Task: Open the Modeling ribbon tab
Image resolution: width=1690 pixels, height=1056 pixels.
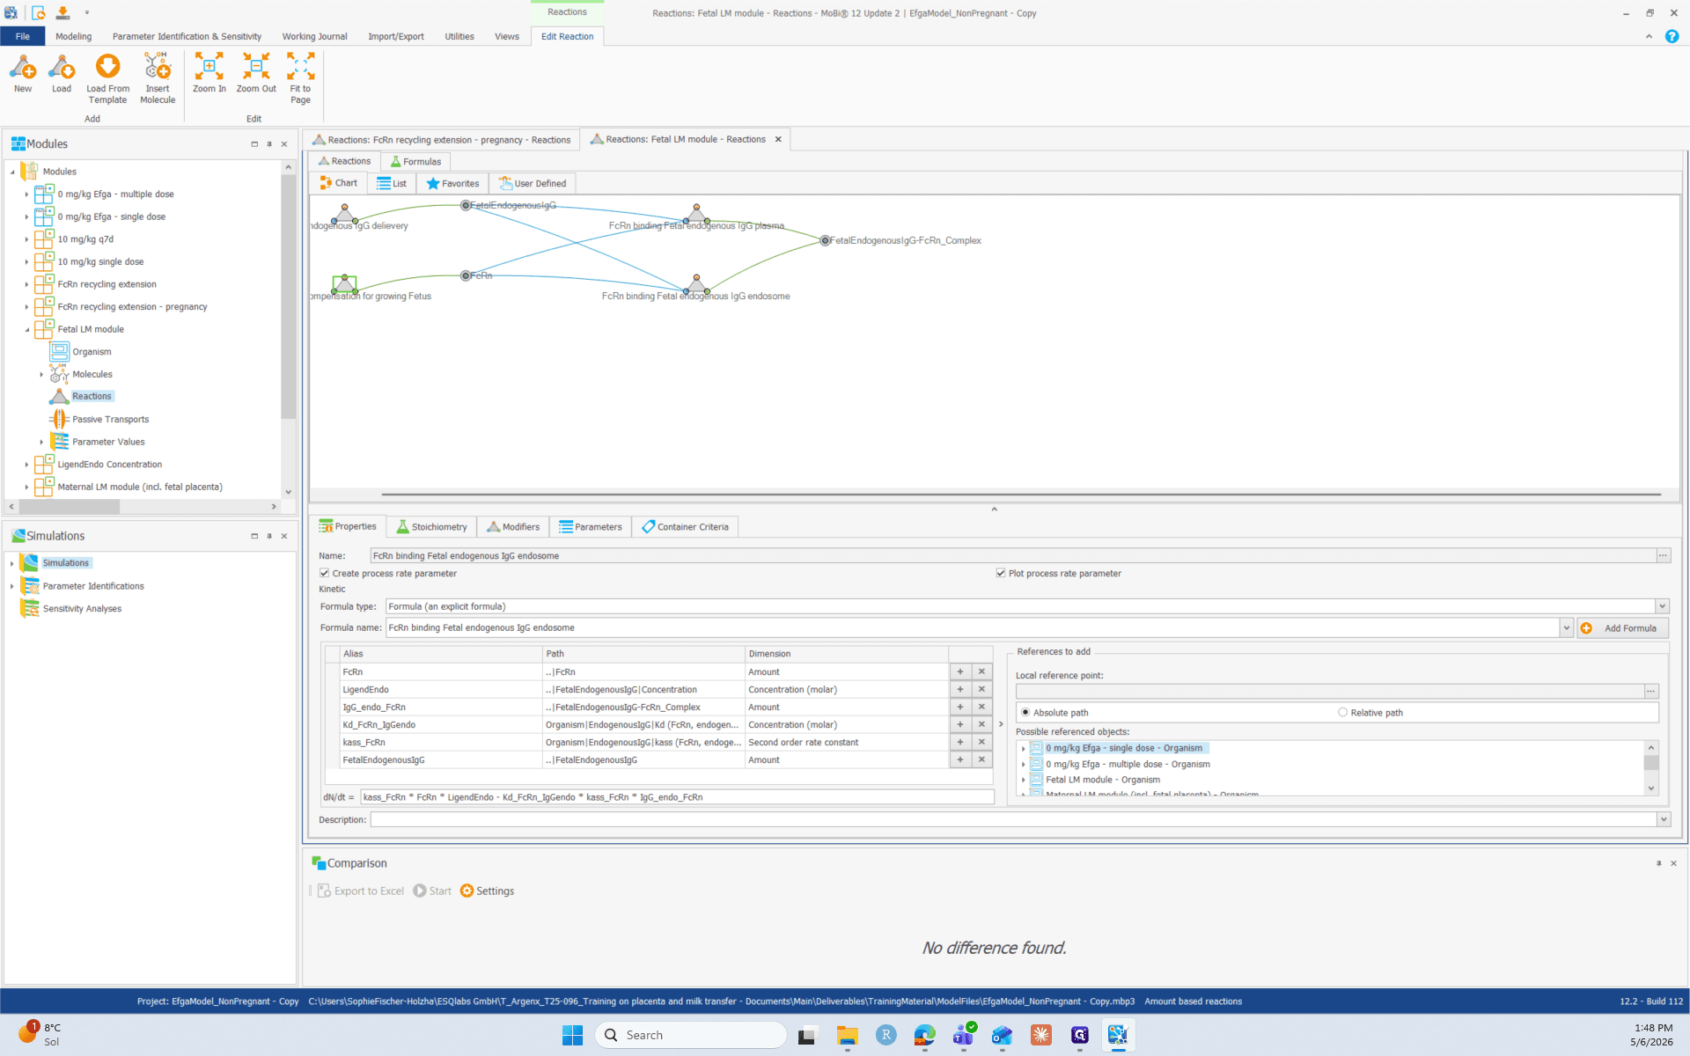Action: 73,36
